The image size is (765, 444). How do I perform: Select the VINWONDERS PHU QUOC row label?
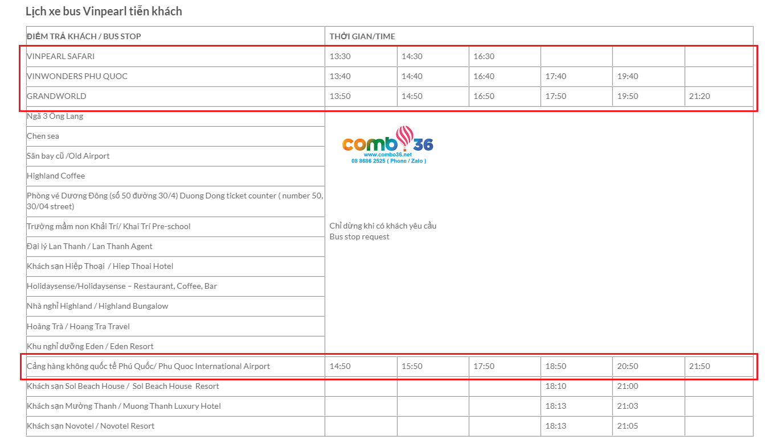pos(77,76)
